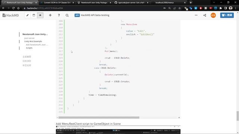Open the orange user avatar menu
The width and height of the screenshot is (239, 134).
click(x=213, y=15)
